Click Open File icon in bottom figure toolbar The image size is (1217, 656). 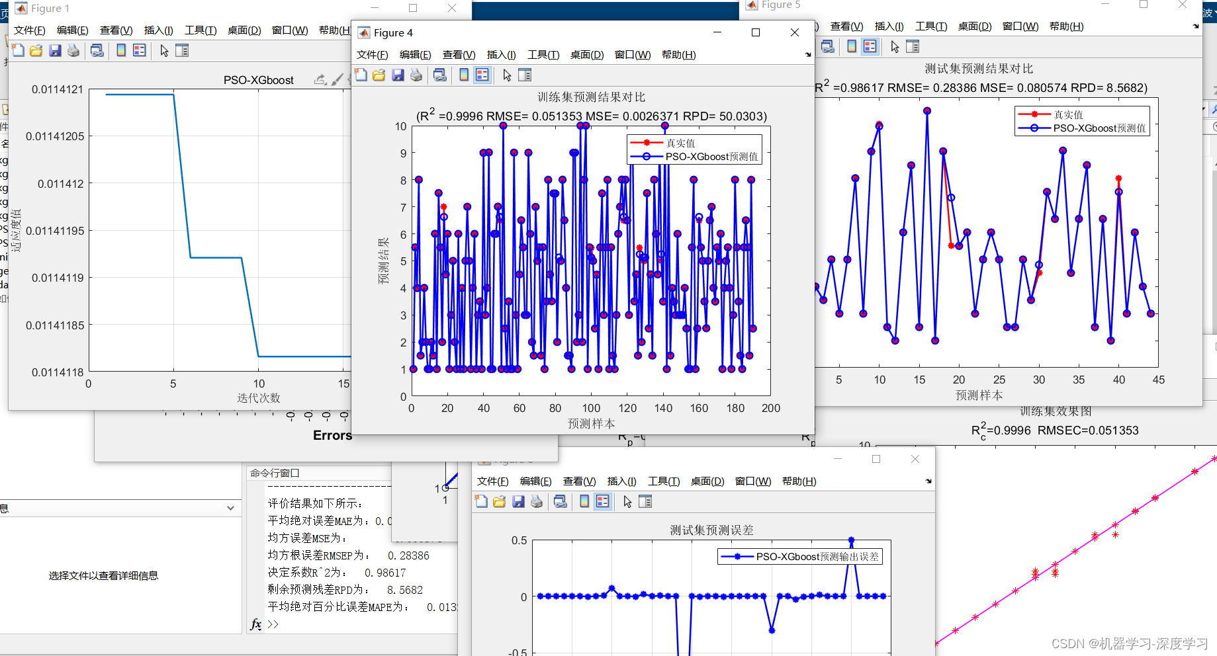[500, 502]
